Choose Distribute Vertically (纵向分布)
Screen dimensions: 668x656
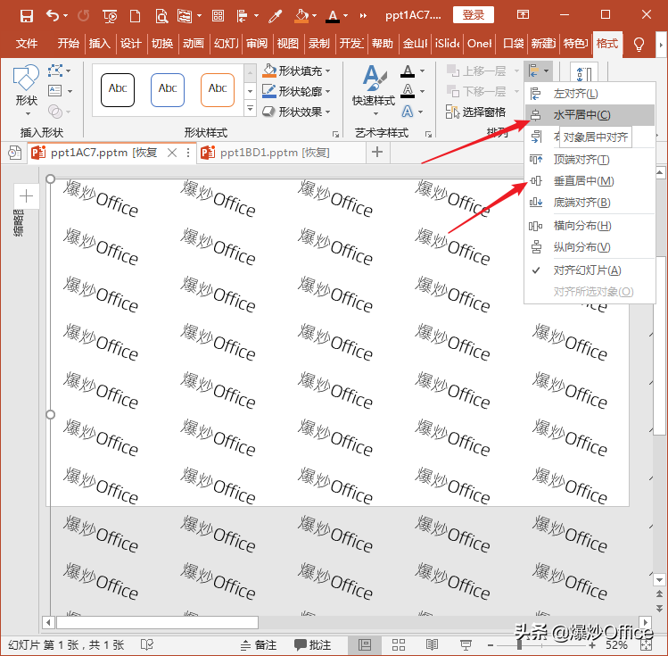[590, 247]
